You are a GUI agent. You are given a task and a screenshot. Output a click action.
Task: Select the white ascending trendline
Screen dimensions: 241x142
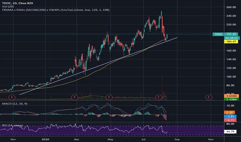click(98, 66)
